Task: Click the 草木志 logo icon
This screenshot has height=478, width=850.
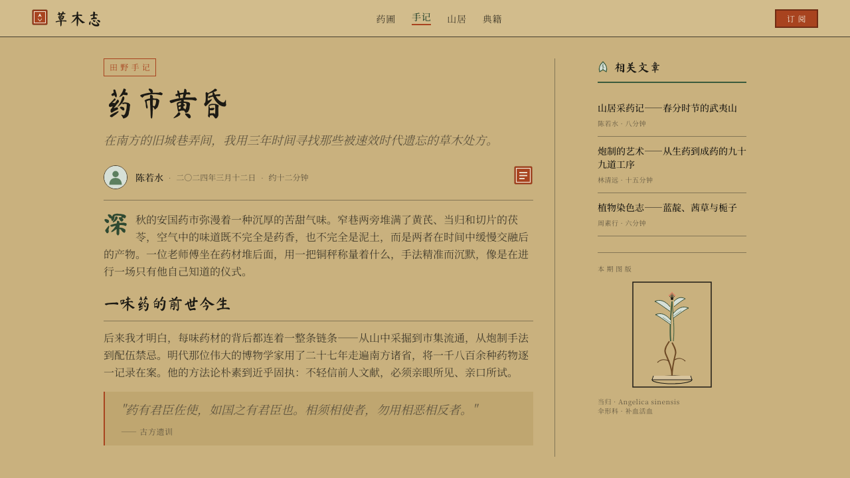Action: click(40, 17)
